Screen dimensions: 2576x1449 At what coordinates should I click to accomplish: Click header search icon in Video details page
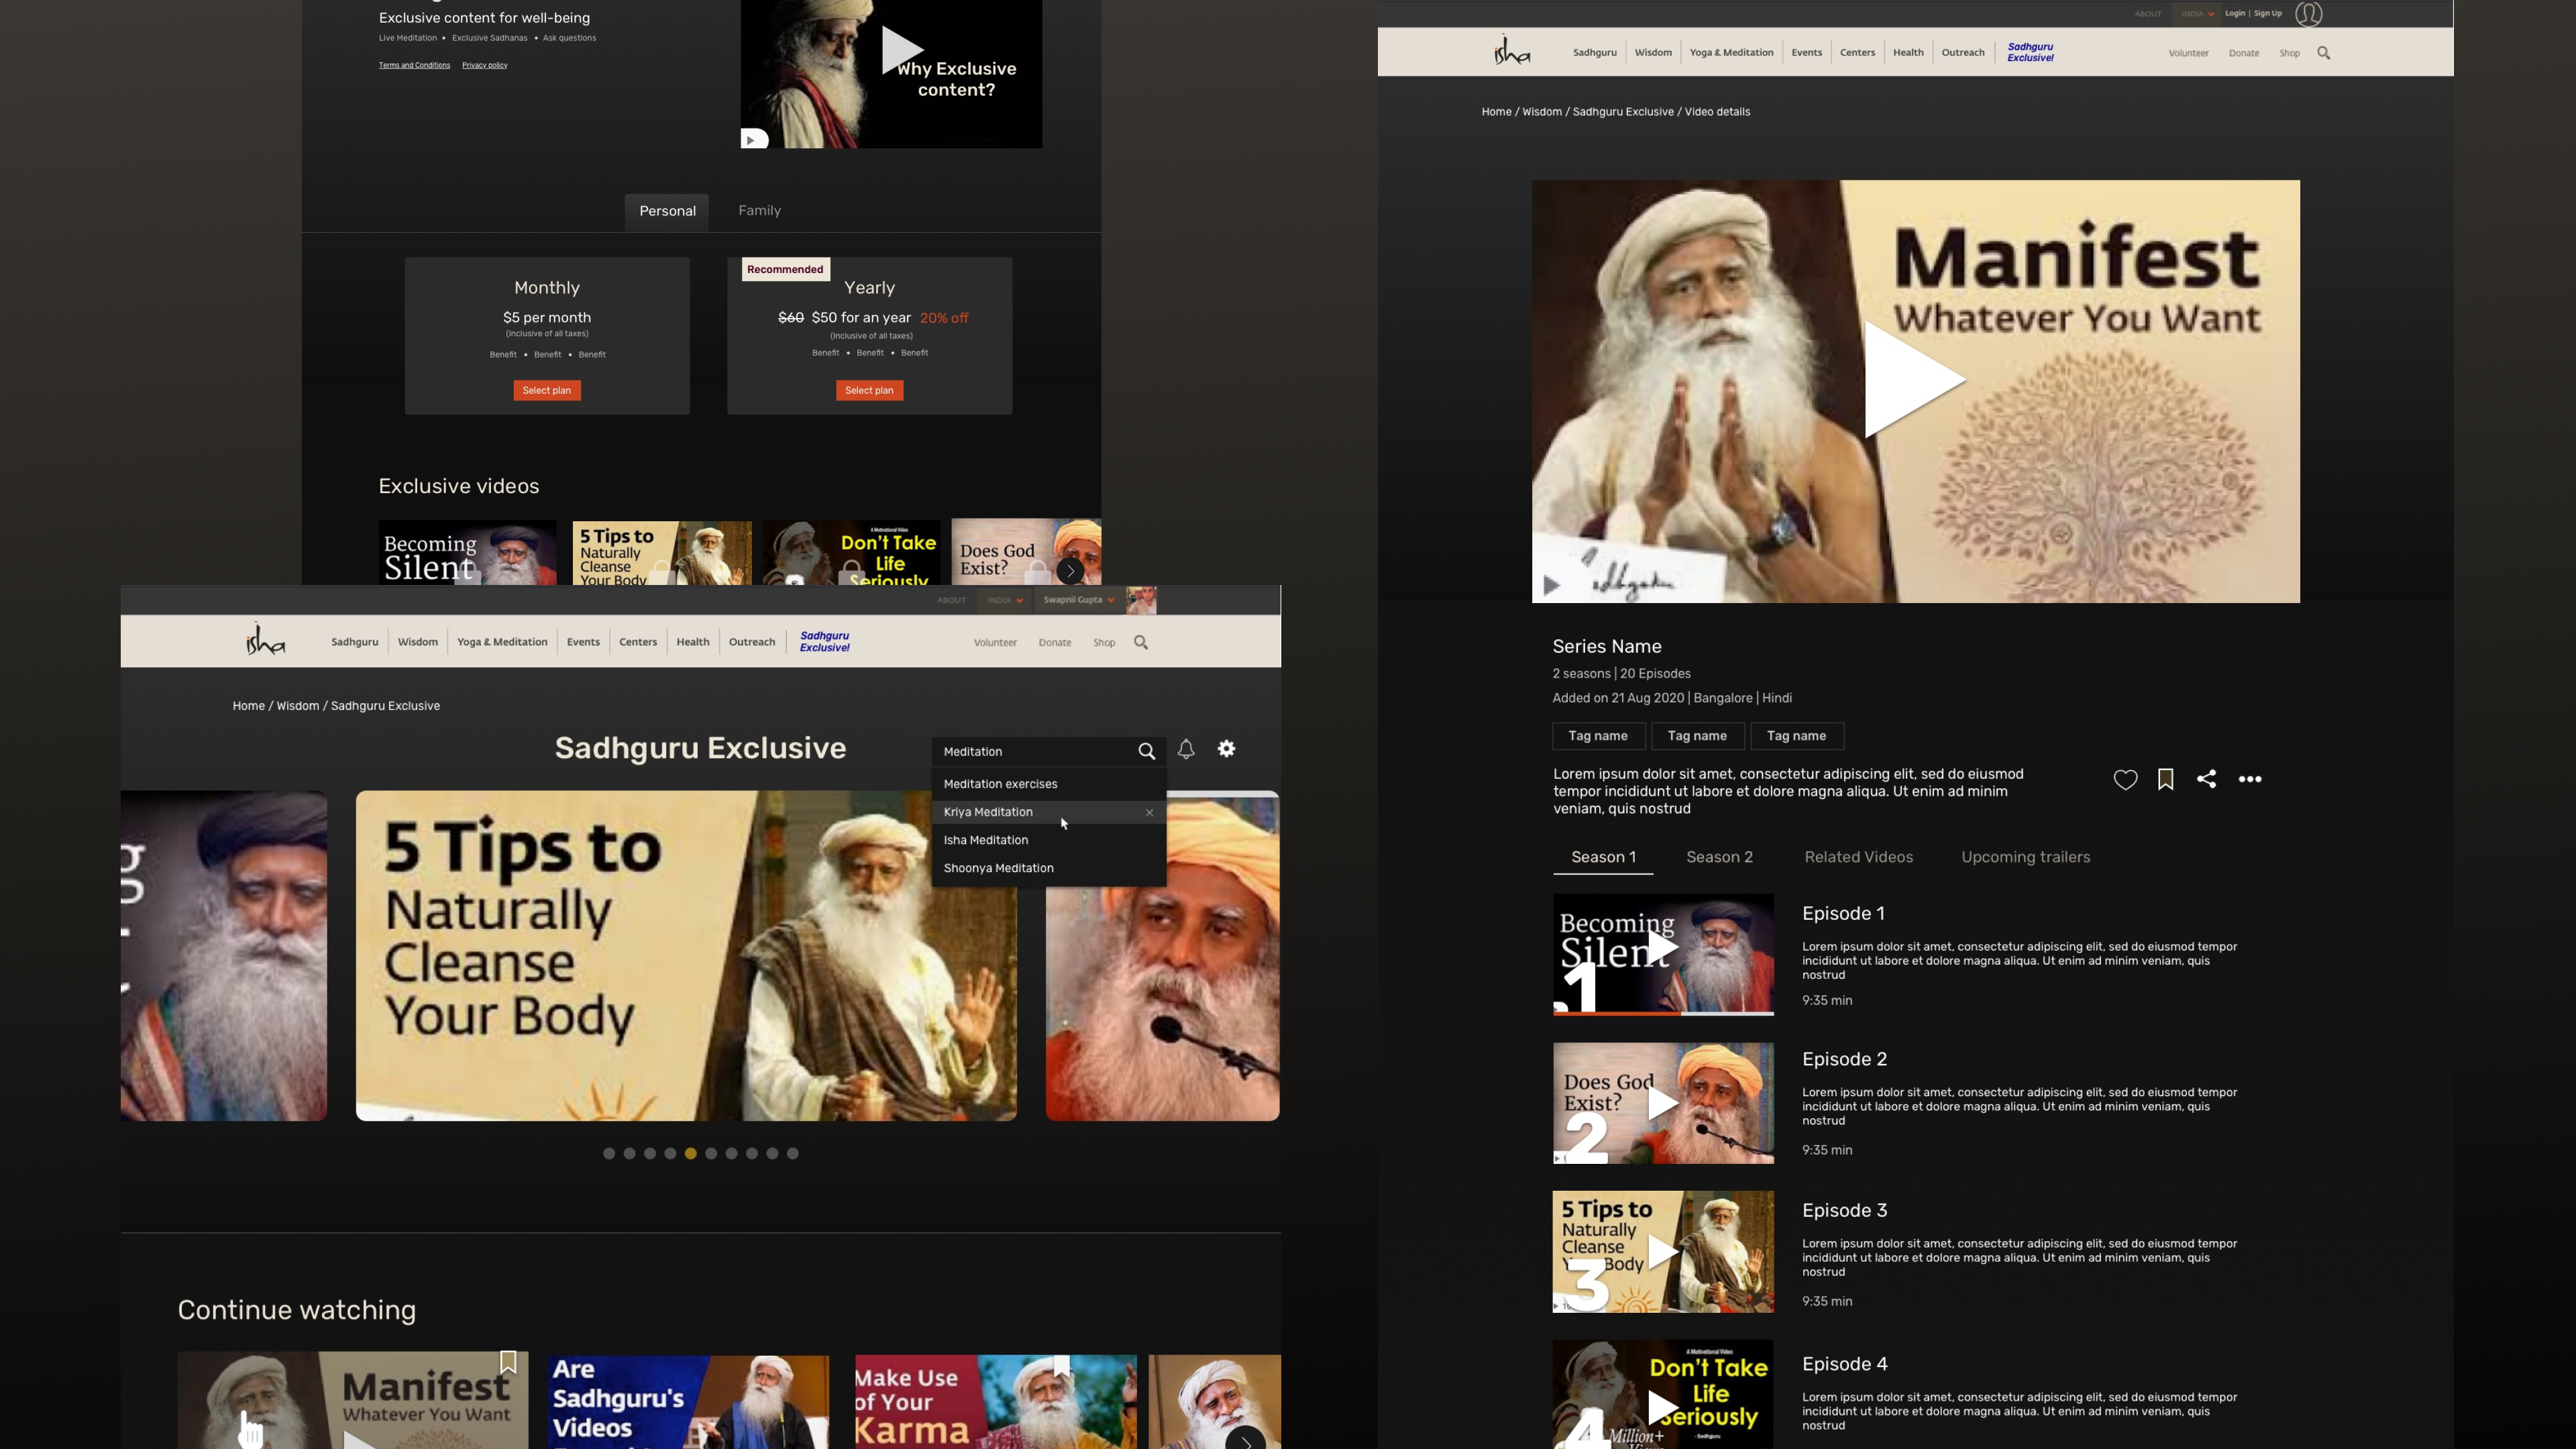pos(2324,53)
